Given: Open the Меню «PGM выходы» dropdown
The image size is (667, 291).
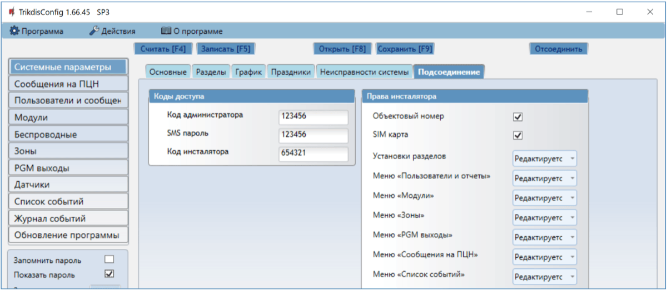Looking at the screenshot, I should [544, 237].
